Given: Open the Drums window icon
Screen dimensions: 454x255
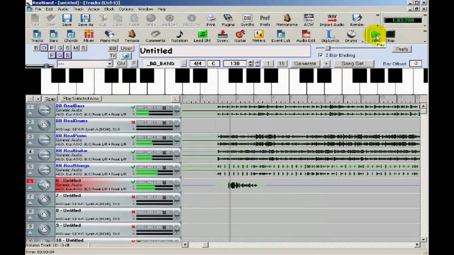Looking at the screenshot, I should click(351, 36).
